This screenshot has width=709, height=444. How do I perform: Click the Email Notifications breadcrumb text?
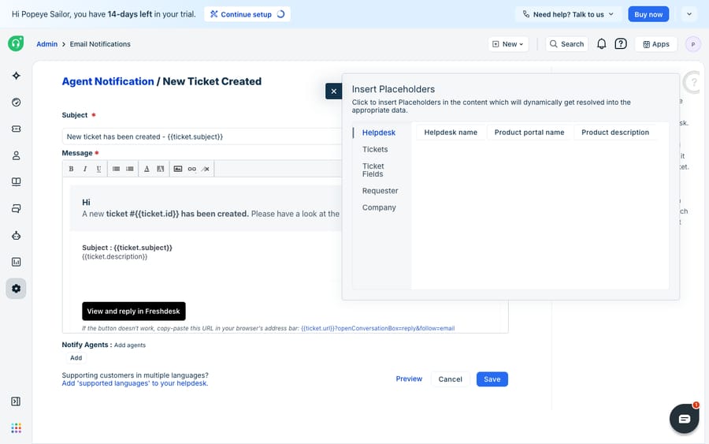pyautogui.click(x=100, y=44)
